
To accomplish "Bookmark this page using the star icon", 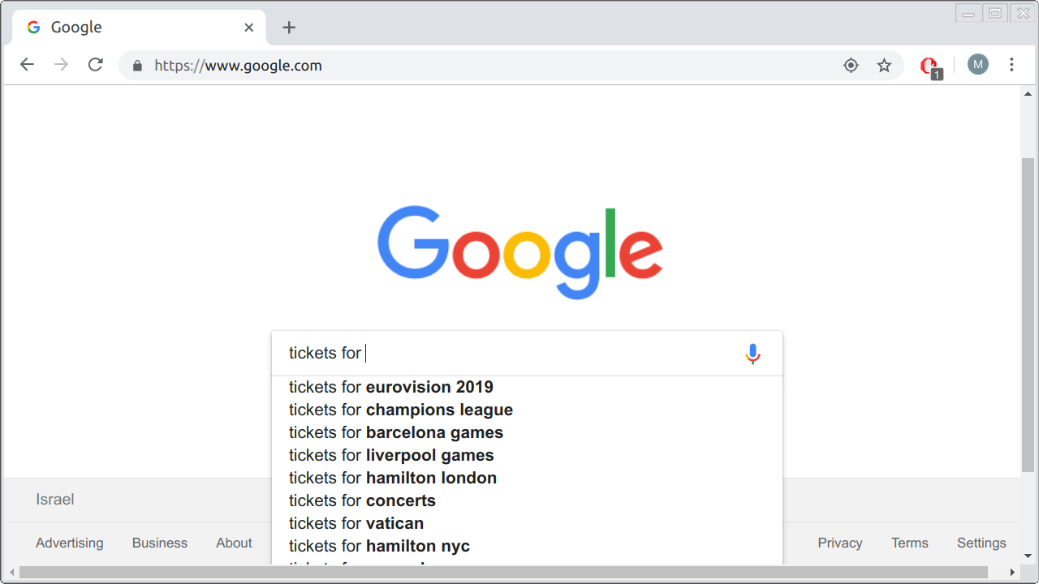I will tap(884, 65).
